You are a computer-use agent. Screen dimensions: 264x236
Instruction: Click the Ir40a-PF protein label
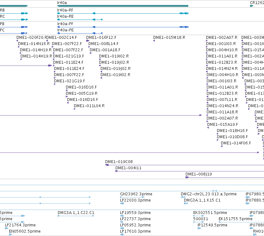65,24
